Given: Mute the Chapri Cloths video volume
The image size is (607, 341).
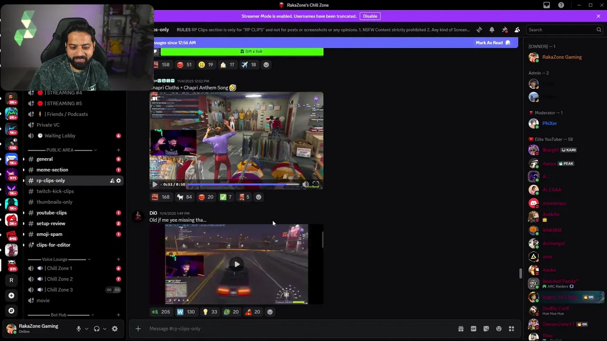Looking at the screenshot, I should [x=305, y=184].
